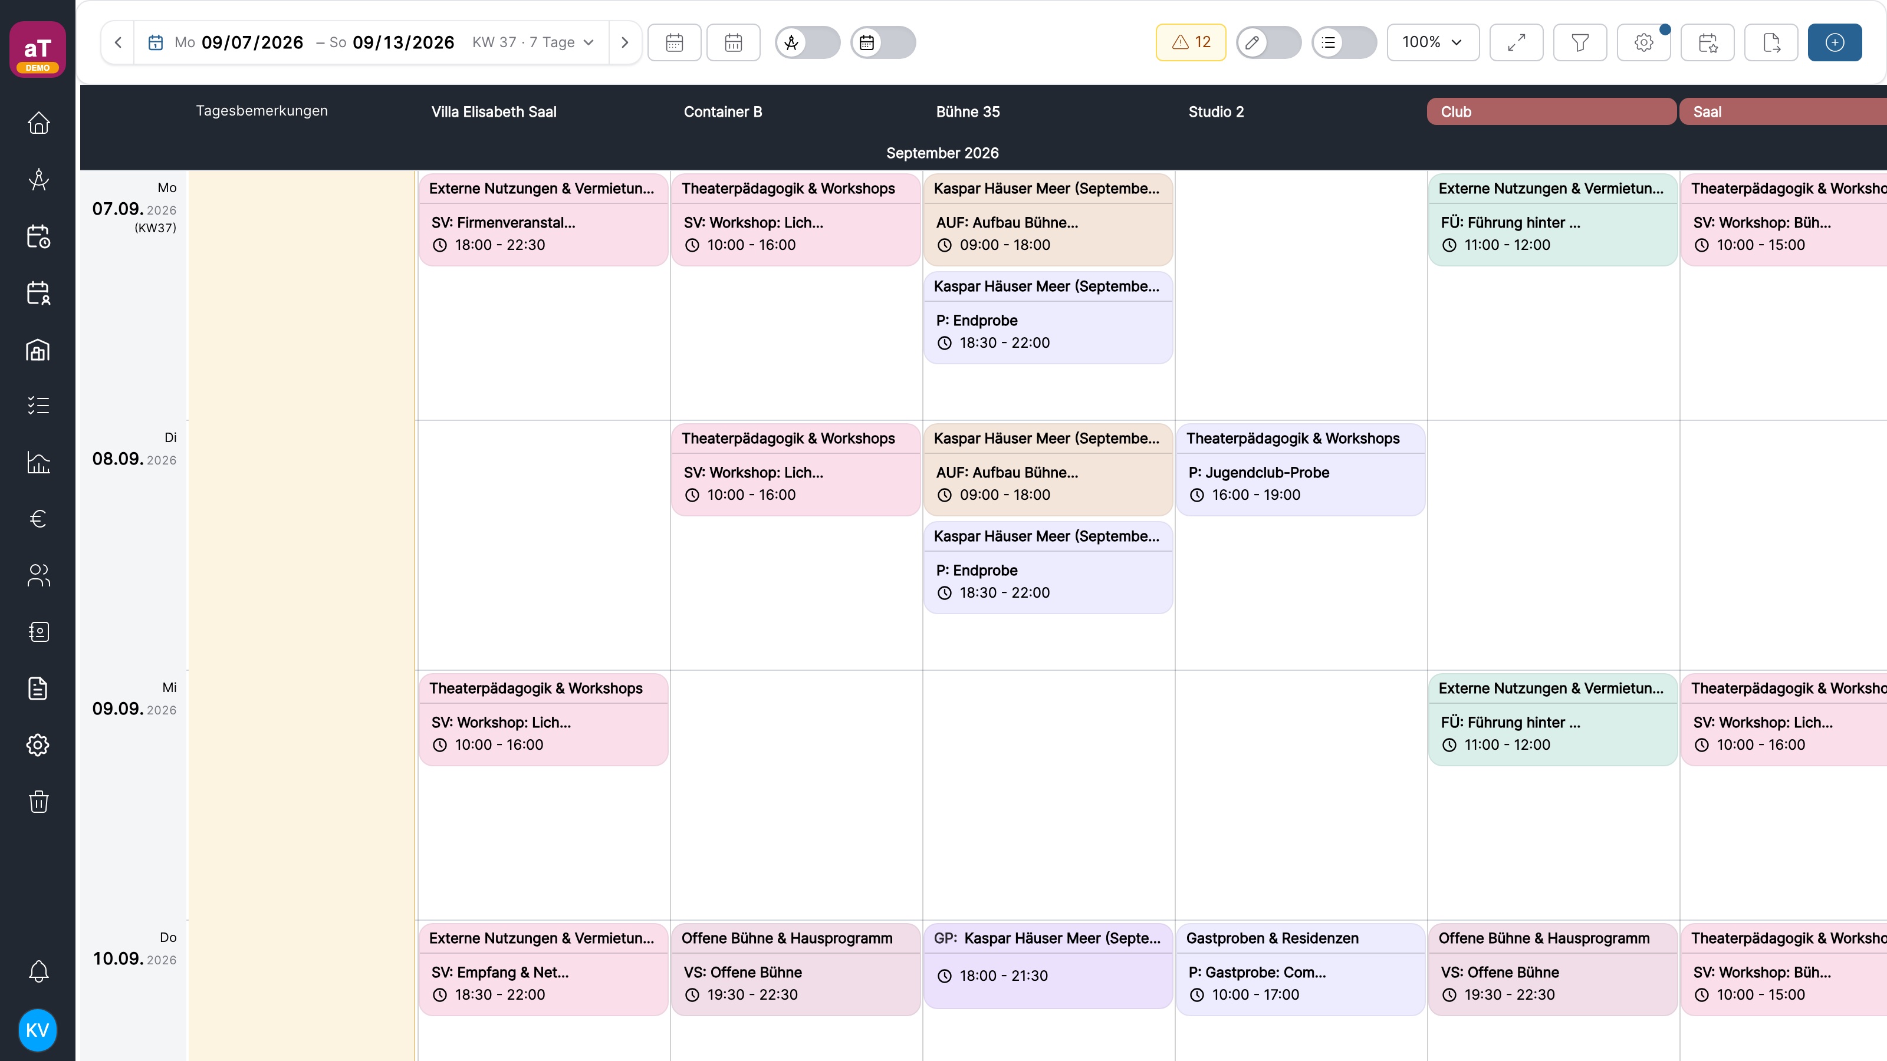Open the calendar with clock icon in the sidebar
The height and width of the screenshot is (1061, 1887).
(38, 236)
